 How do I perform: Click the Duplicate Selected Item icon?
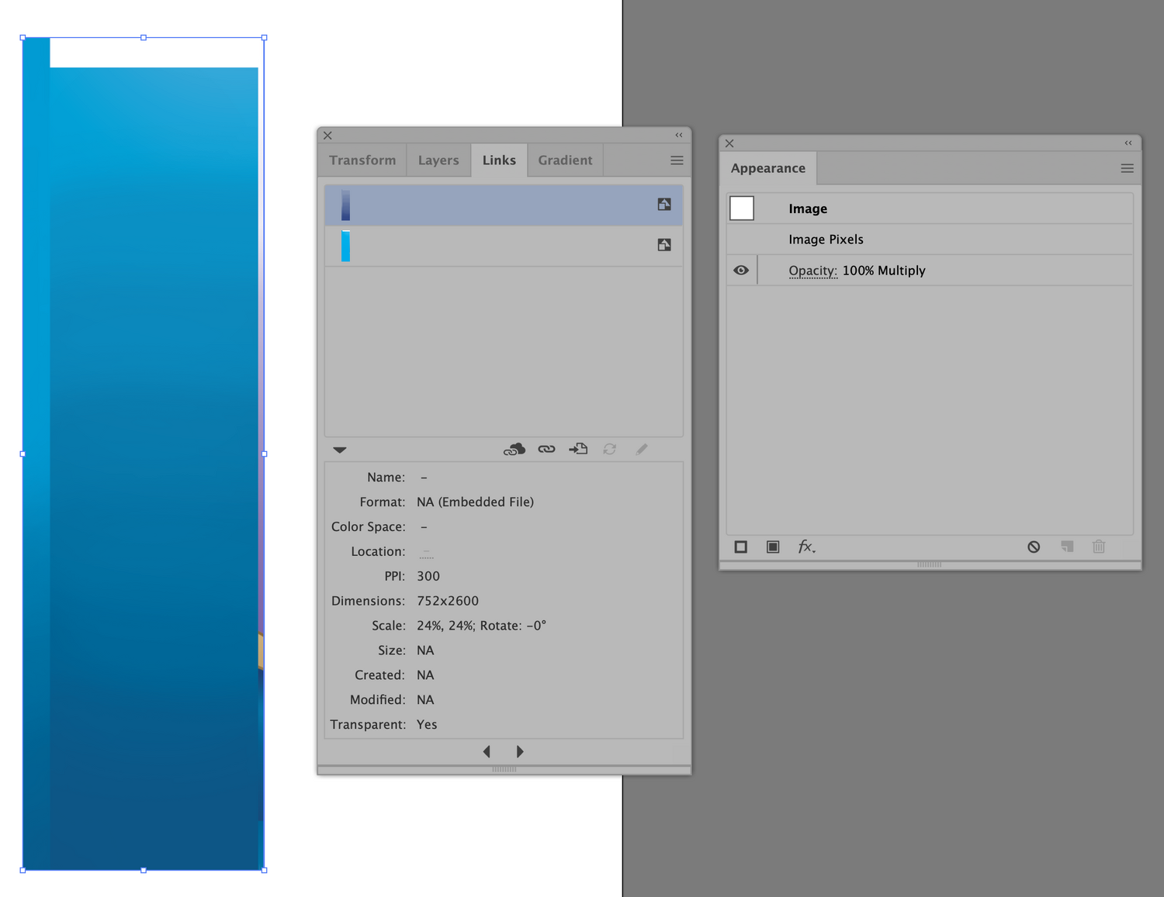[x=1067, y=547]
